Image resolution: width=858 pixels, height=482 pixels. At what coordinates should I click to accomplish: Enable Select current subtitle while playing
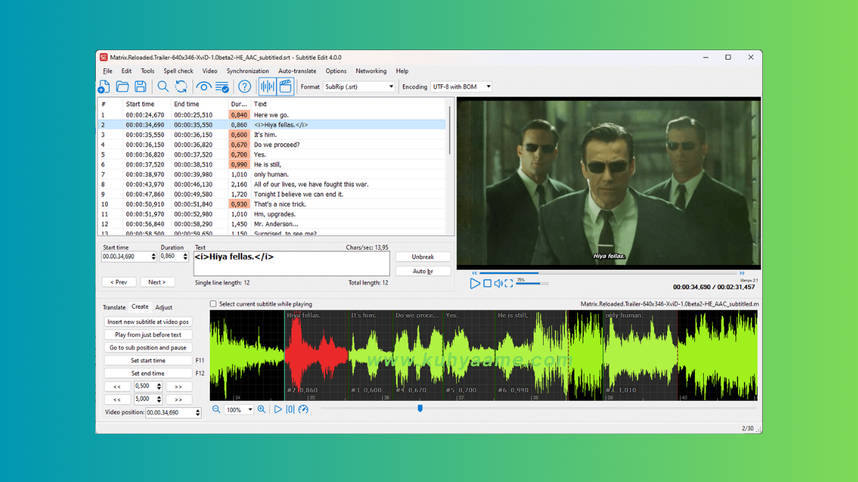(x=213, y=304)
